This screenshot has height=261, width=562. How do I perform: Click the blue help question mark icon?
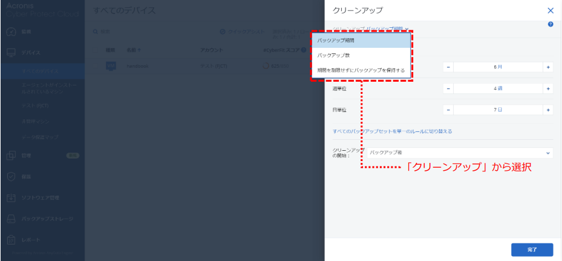point(551,24)
